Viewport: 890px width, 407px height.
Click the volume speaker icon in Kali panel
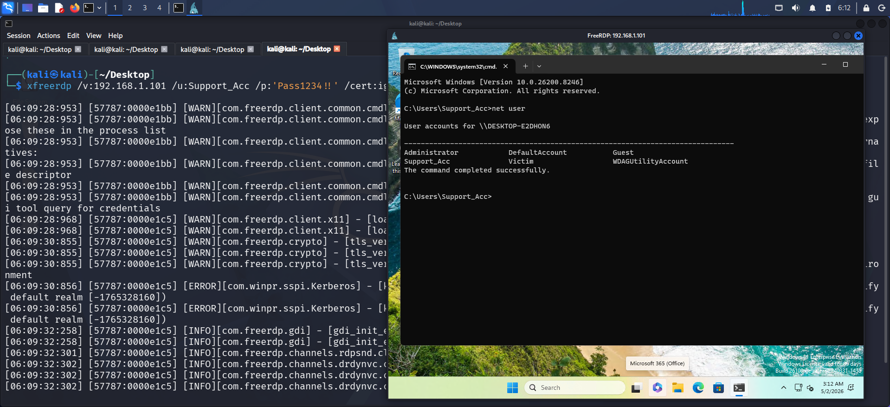(795, 8)
